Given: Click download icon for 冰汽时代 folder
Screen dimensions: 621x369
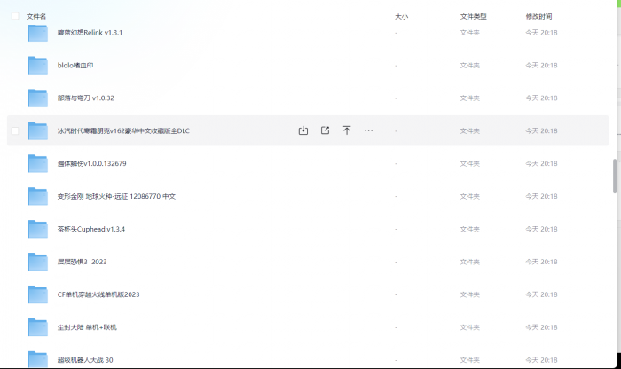Looking at the screenshot, I should click(x=303, y=130).
